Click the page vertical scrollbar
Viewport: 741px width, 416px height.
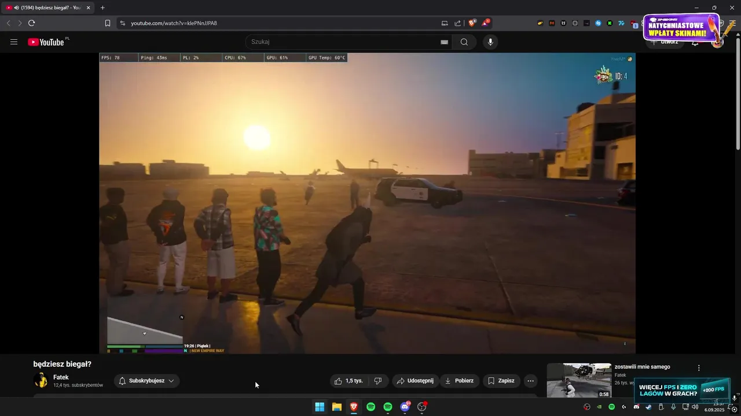pyautogui.click(x=738, y=92)
